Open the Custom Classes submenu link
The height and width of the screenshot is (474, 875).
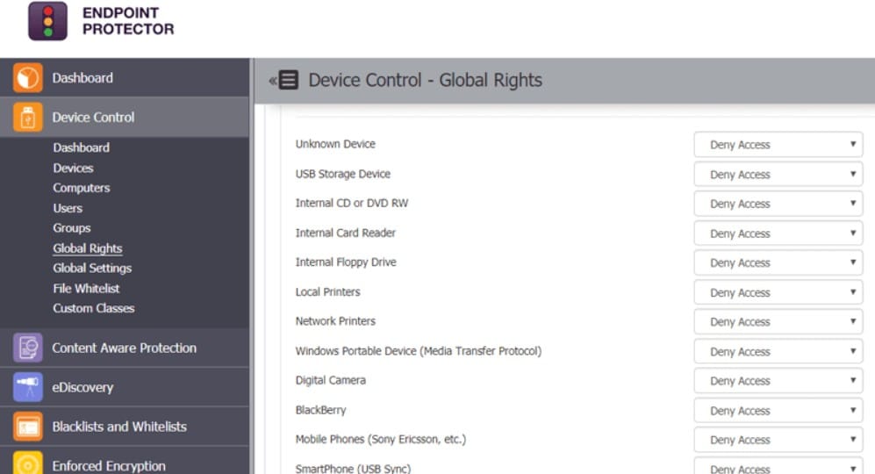tap(94, 308)
